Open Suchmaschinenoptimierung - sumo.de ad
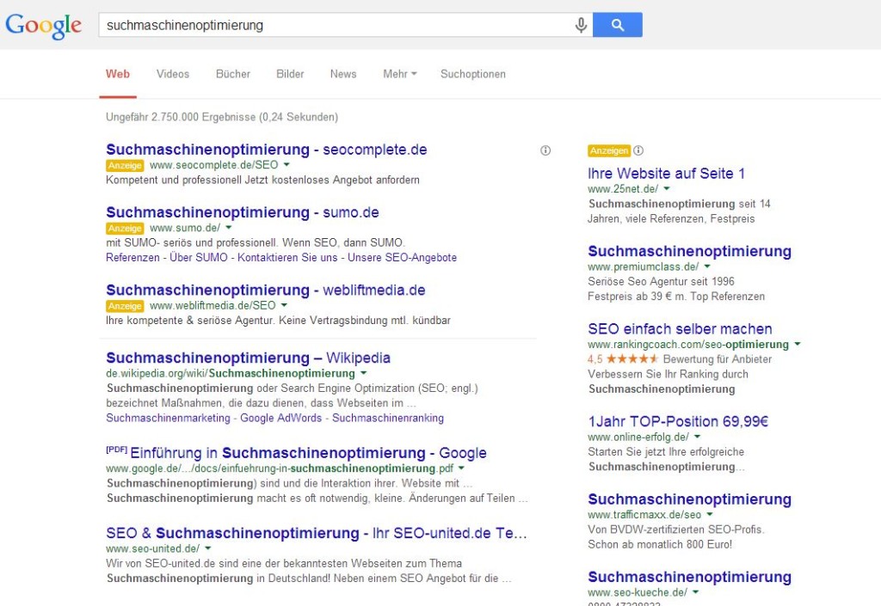Screen dimensions: 881x606 pos(242,212)
